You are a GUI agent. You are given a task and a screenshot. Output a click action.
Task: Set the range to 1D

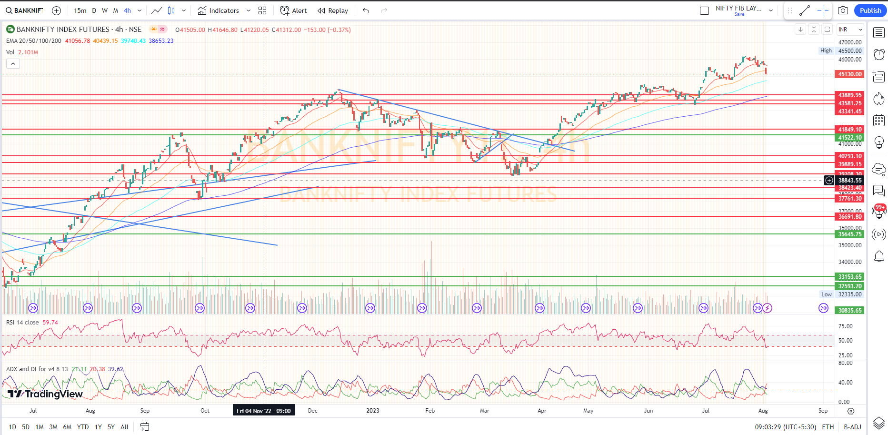point(12,427)
